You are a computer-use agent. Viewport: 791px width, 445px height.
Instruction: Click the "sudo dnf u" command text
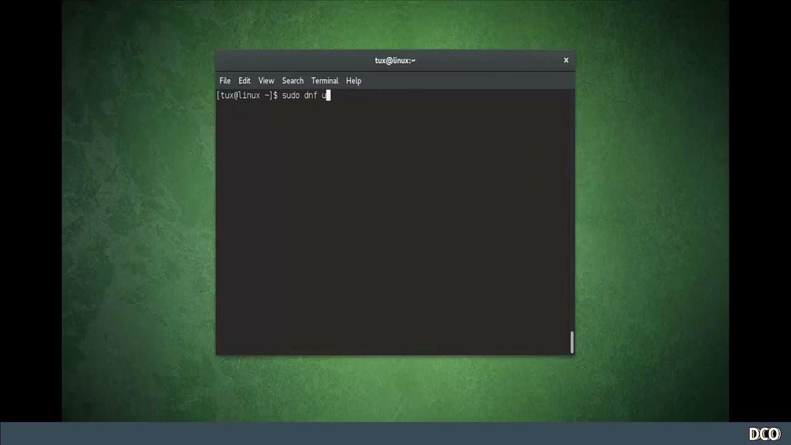pyautogui.click(x=304, y=95)
